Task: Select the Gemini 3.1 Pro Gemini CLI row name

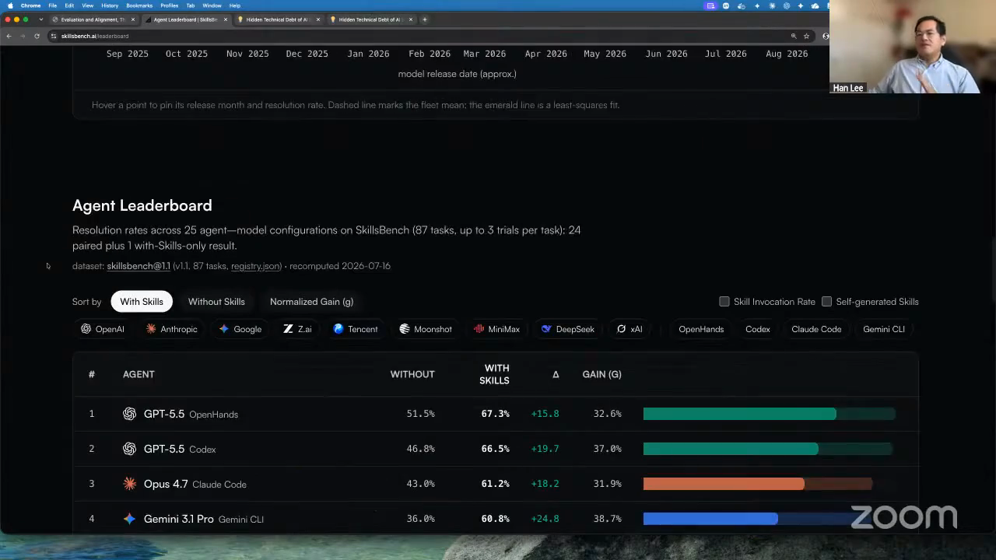Action: (x=204, y=519)
